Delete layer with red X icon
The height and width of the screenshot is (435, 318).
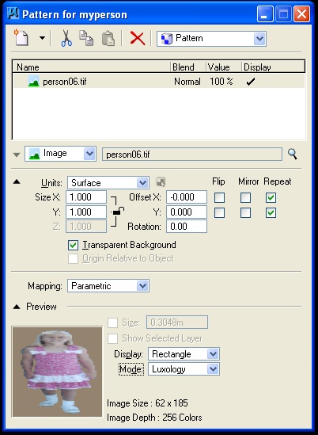coord(138,38)
